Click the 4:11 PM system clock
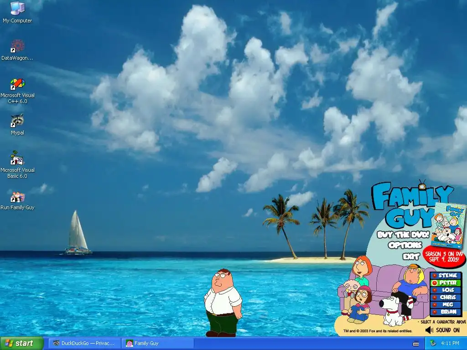The image size is (467, 350). click(450, 344)
